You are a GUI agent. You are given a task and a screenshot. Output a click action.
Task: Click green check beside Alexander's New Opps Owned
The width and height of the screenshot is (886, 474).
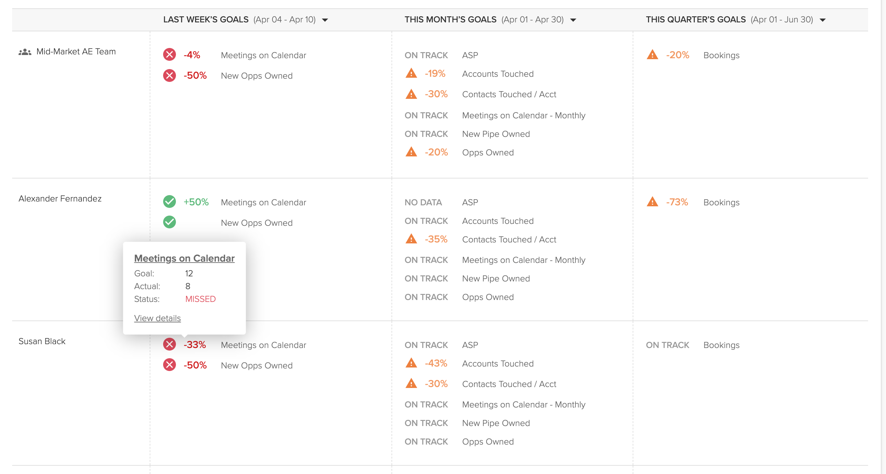[x=169, y=222]
